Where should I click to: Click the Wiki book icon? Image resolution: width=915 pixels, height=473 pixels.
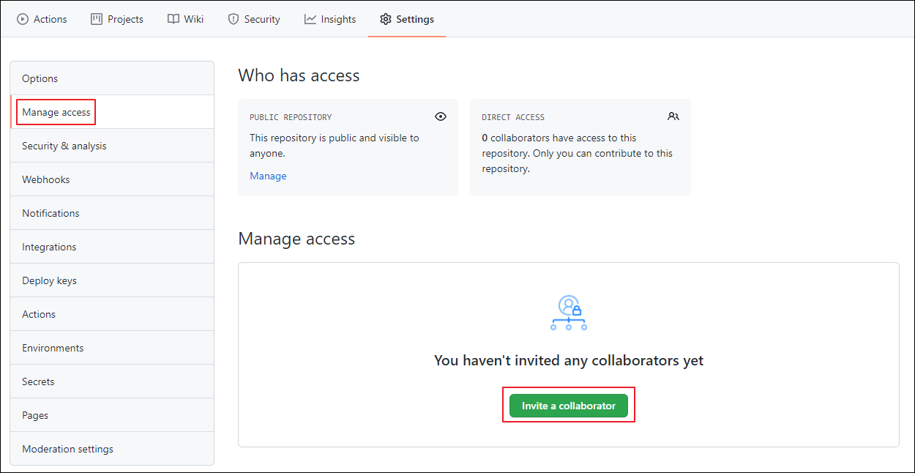coord(173,19)
